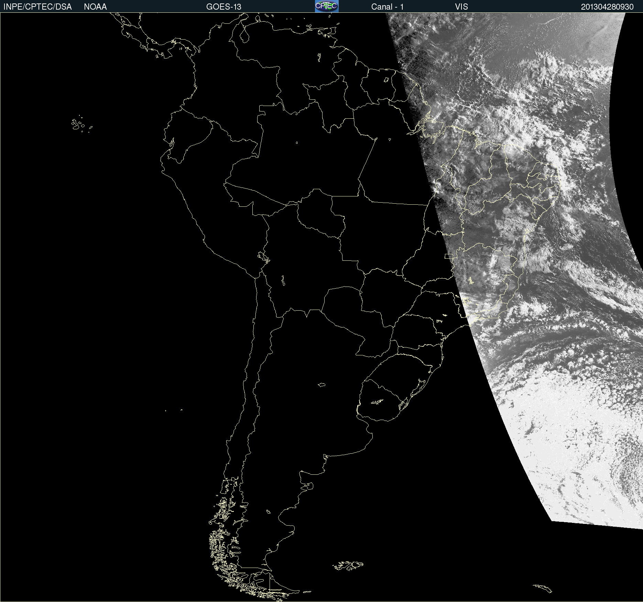This screenshot has height=602, width=643.
Task: Click Mar Chiquita lake in Argentina
Action: click(321, 385)
